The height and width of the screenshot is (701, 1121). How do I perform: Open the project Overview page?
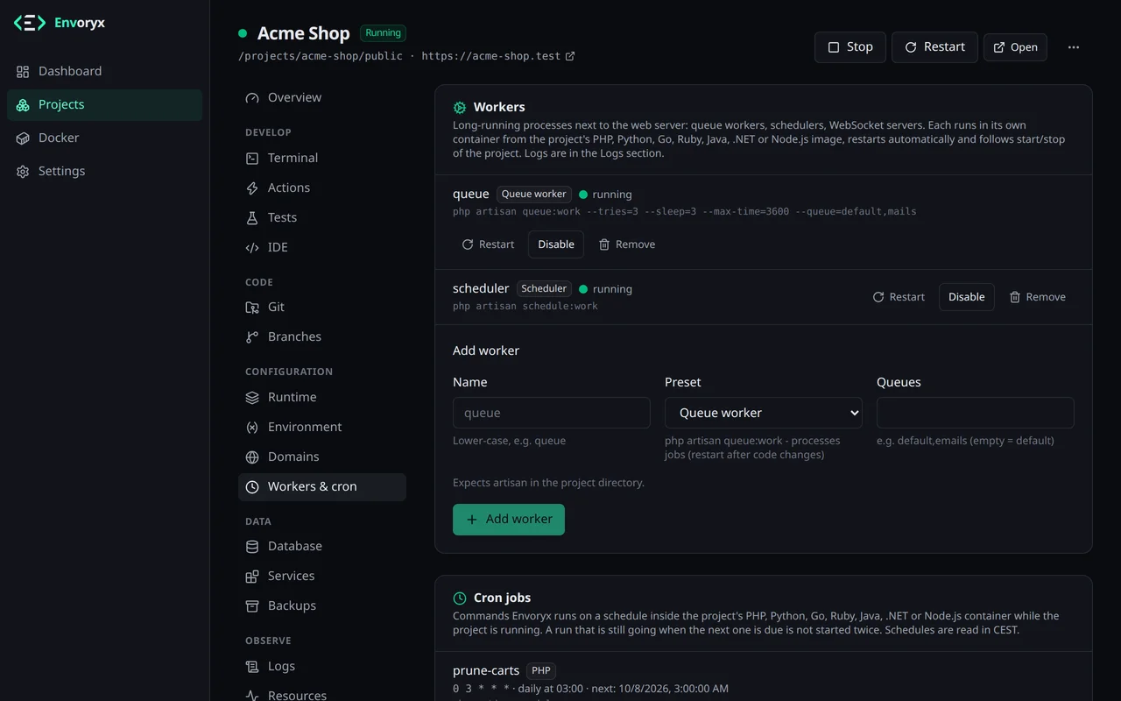point(322,97)
